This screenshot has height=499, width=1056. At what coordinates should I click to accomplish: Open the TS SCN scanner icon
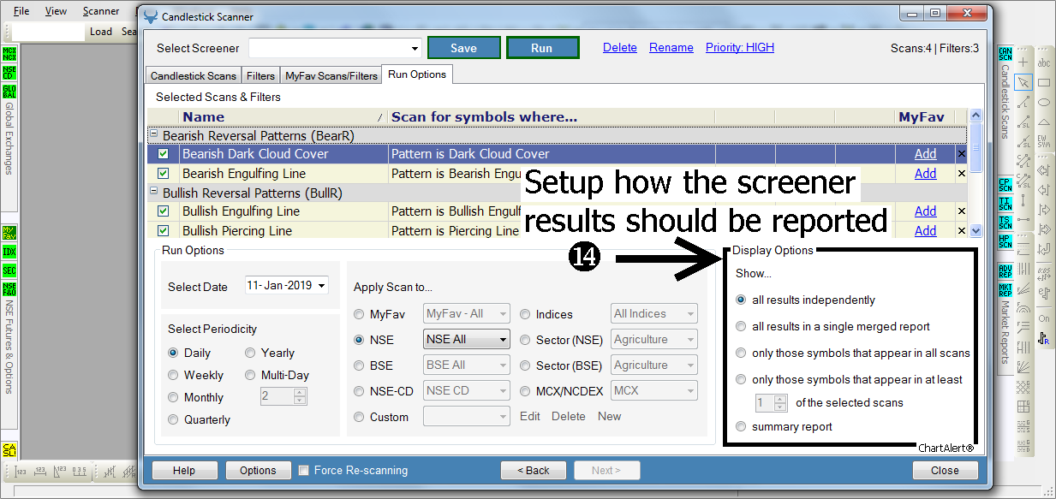1005,223
